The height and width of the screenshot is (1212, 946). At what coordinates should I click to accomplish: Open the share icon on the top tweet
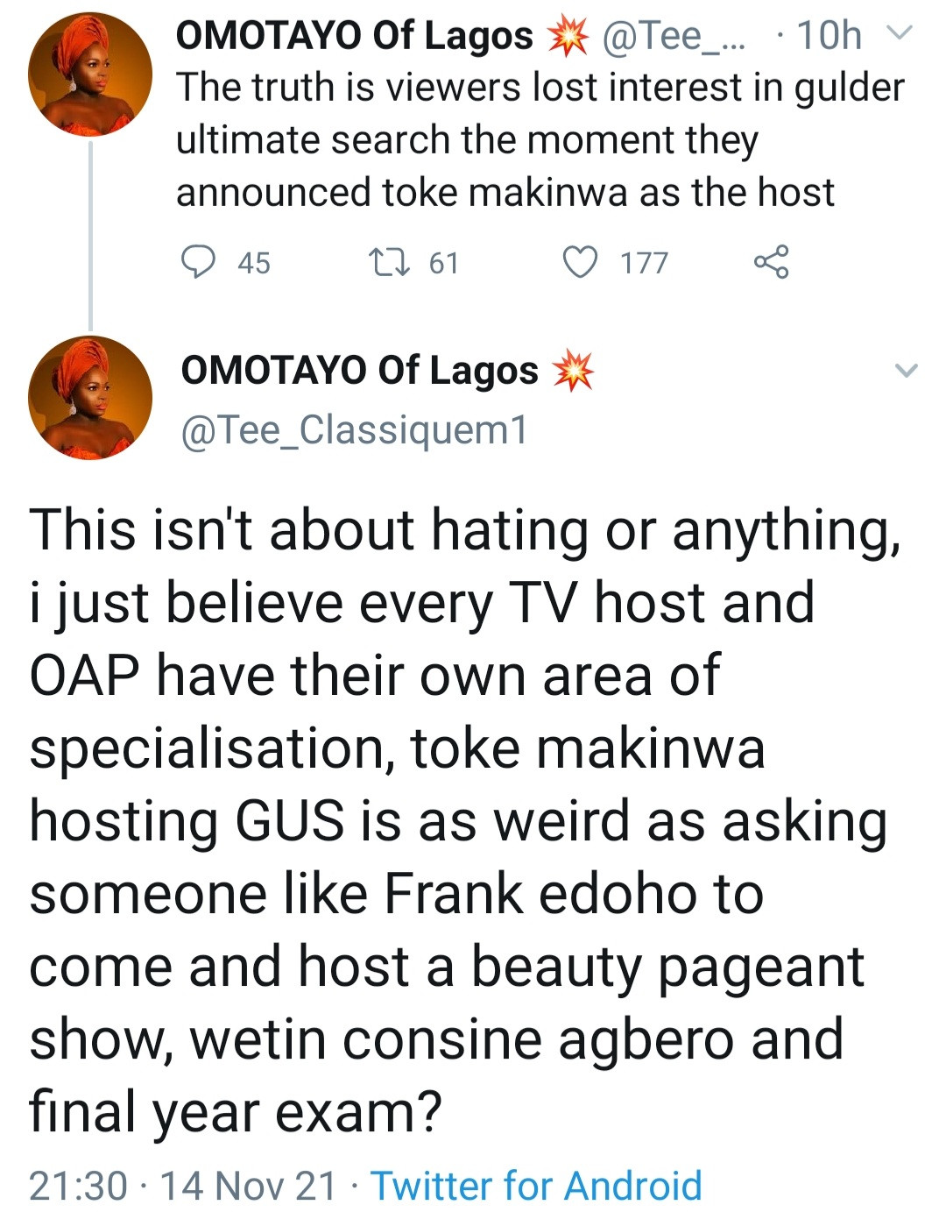coord(771,262)
